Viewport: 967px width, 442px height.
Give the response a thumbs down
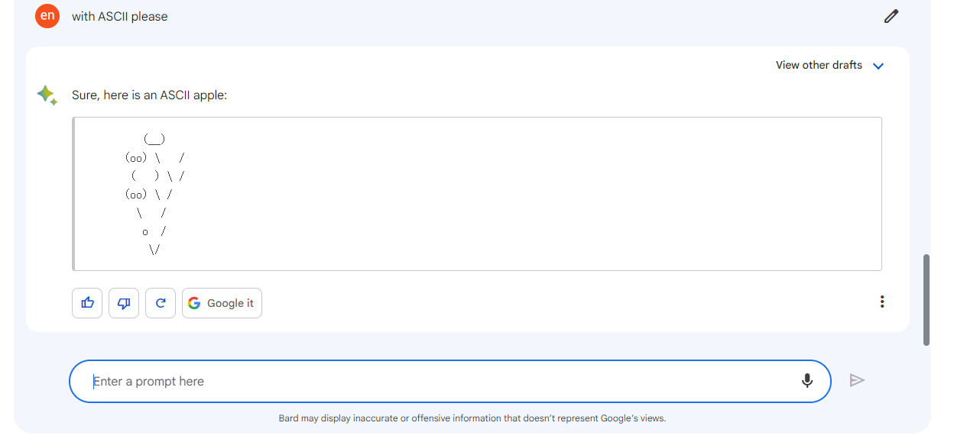(x=124, y=303)
